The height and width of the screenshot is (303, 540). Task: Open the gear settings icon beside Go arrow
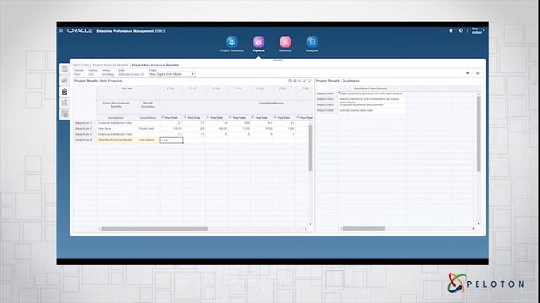478,73
